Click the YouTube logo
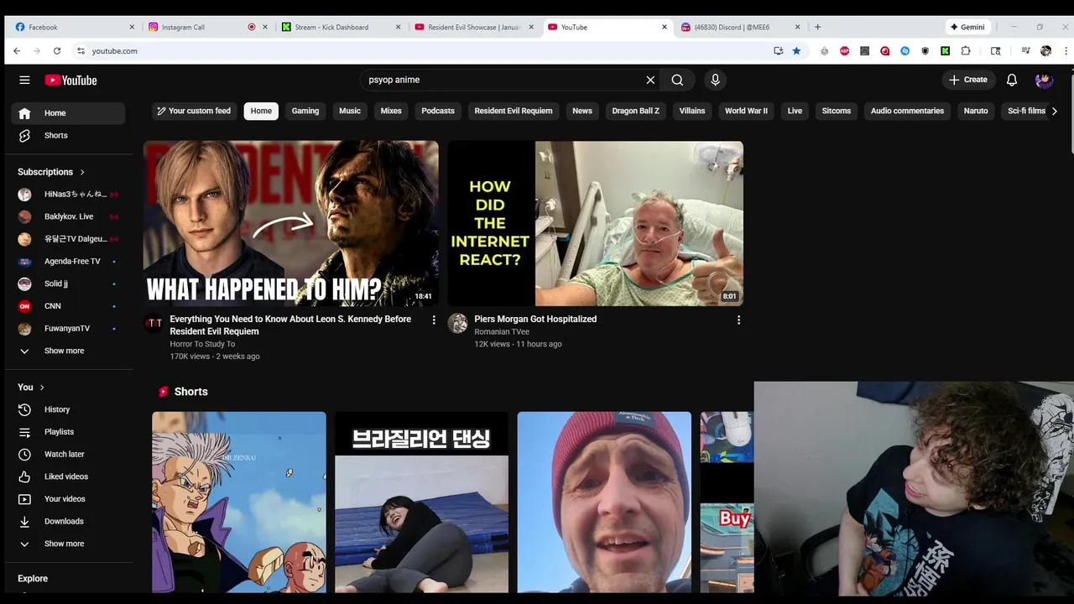This screenshot has height=604, width=1074. tap(71, 80)
